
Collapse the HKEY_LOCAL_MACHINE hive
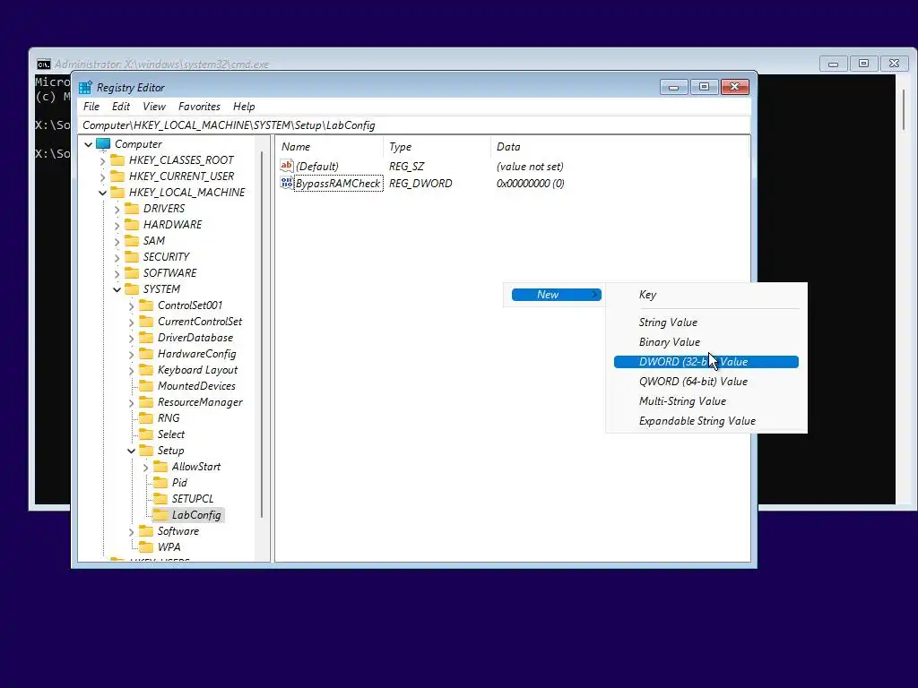tap(103, 193)
